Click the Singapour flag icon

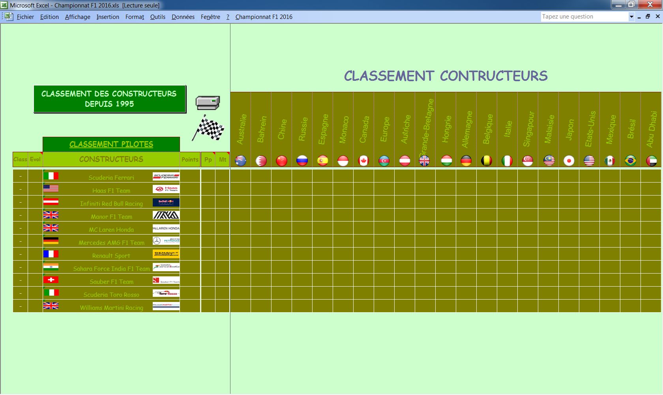click(x=528, y=161)
